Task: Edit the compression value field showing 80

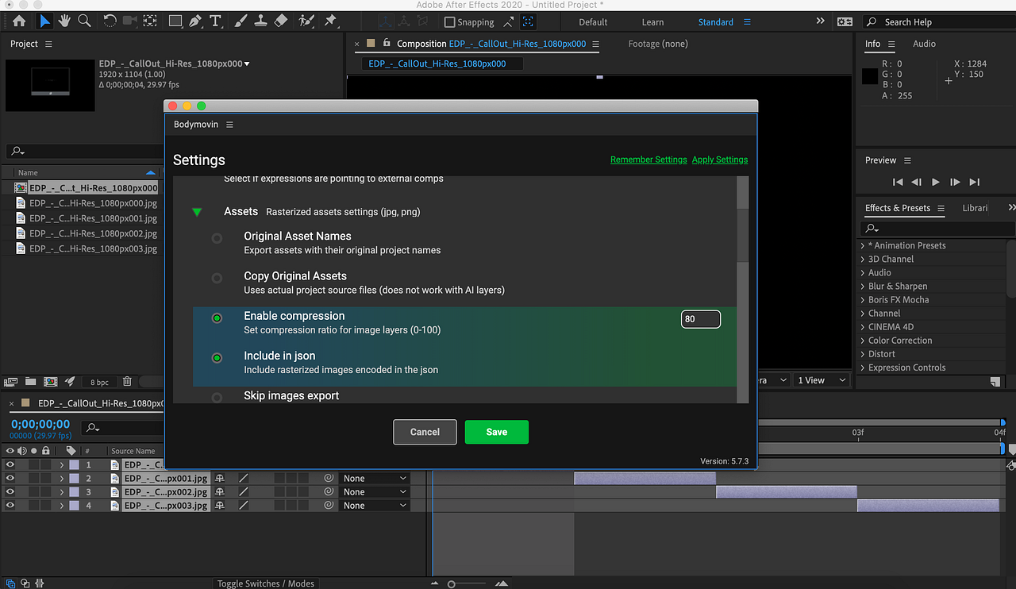Action: point(700,319)
